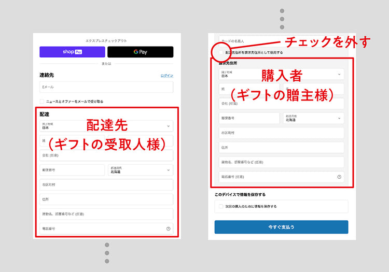Expand the billing 都道府県 prefecture dropdown
This screenshot has width=389, height=272.
[314, 118]
